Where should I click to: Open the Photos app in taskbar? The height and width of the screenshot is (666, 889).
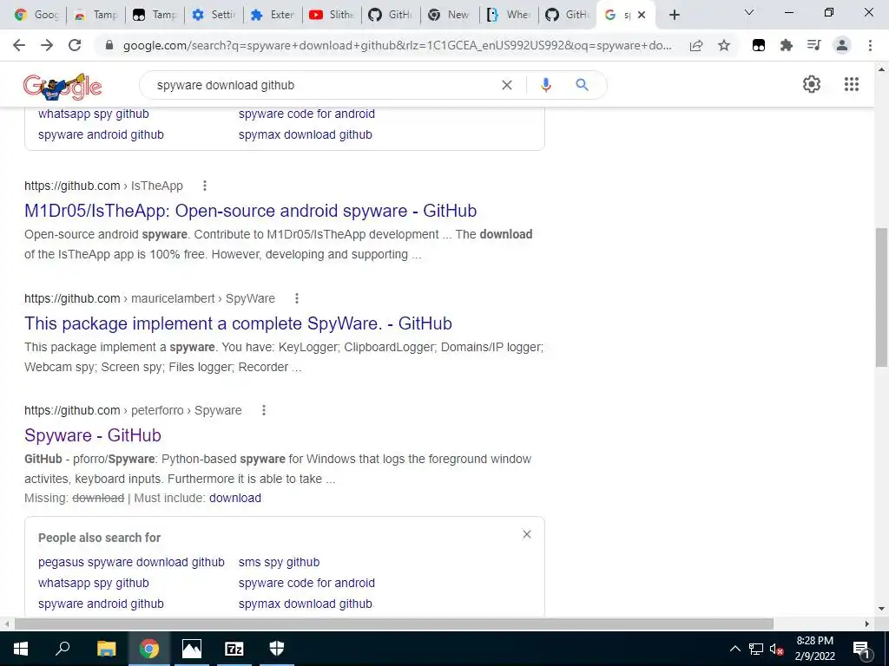click(192, 649)
